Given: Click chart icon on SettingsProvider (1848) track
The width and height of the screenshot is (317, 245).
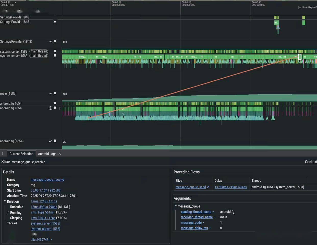Looking at the screenshot, I should (x=51, y=42).
